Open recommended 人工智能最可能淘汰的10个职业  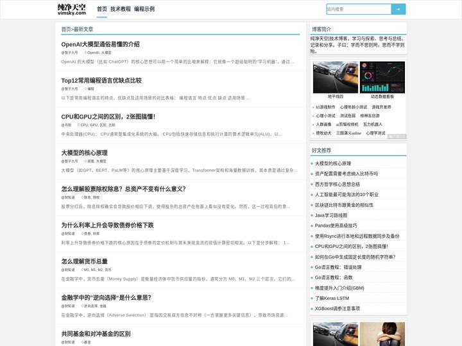tap(346, 195)
